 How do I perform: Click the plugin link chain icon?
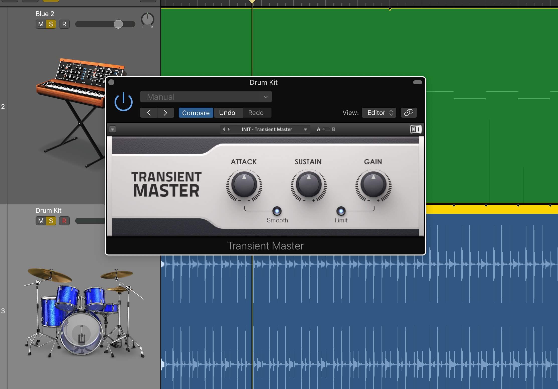[409, 113]
